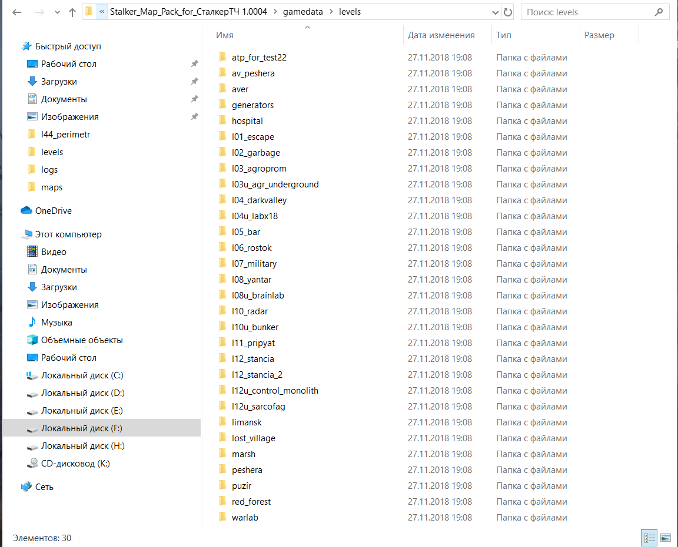Select the l11_pripyat folder
The height and width of the screenshot is (547, 678).
pos(253,343)
